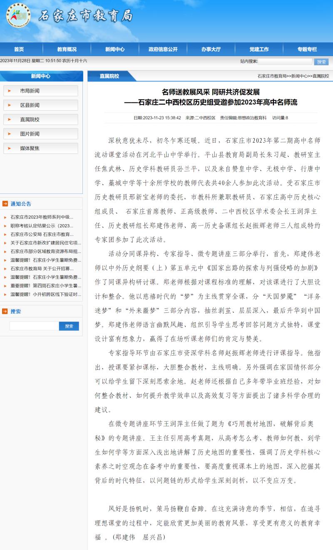Click the Shijiazhuang Education Bureau logo
Viewport: 333px width, 550px height.
pos(18,16)
